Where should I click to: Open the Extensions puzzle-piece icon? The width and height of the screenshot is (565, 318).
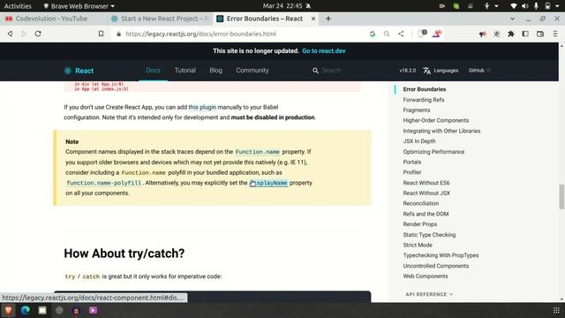point(511,34)
